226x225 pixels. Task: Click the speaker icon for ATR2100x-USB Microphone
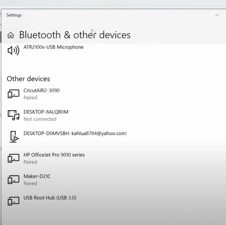pos(13,51)
